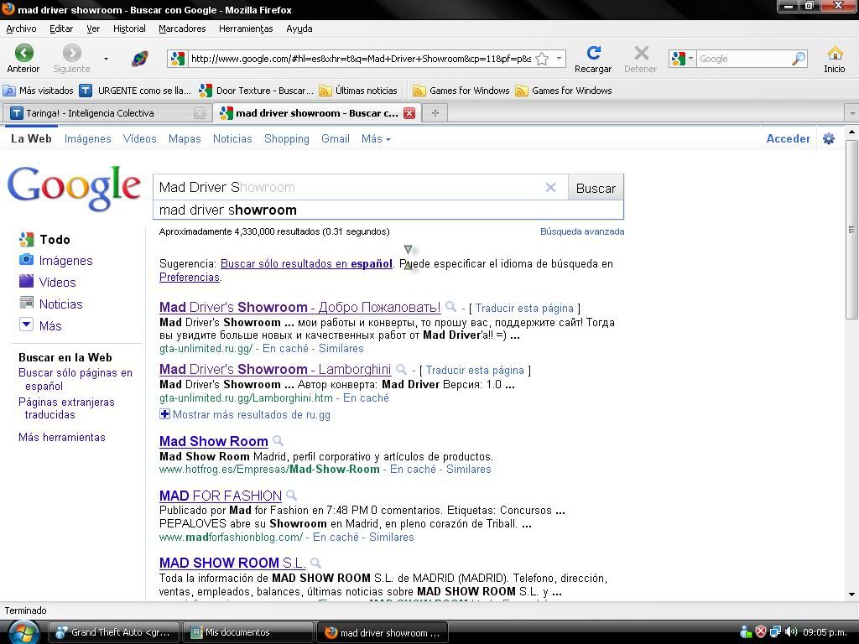Image resolution: width=859 pixels, height=644 pixels.
Task: Close the mad driver showroom tab
Action: tap(409, 113)
